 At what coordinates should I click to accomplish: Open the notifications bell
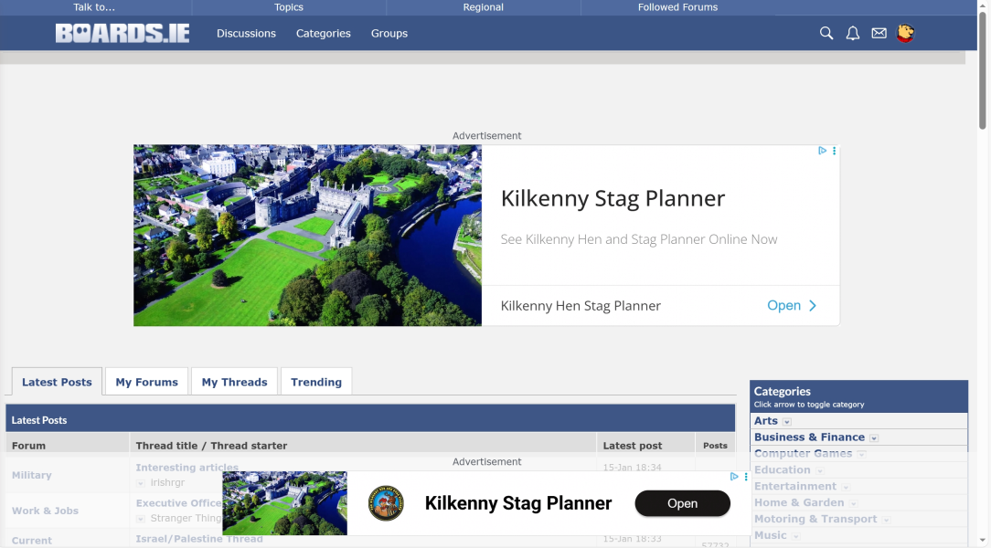853,33
